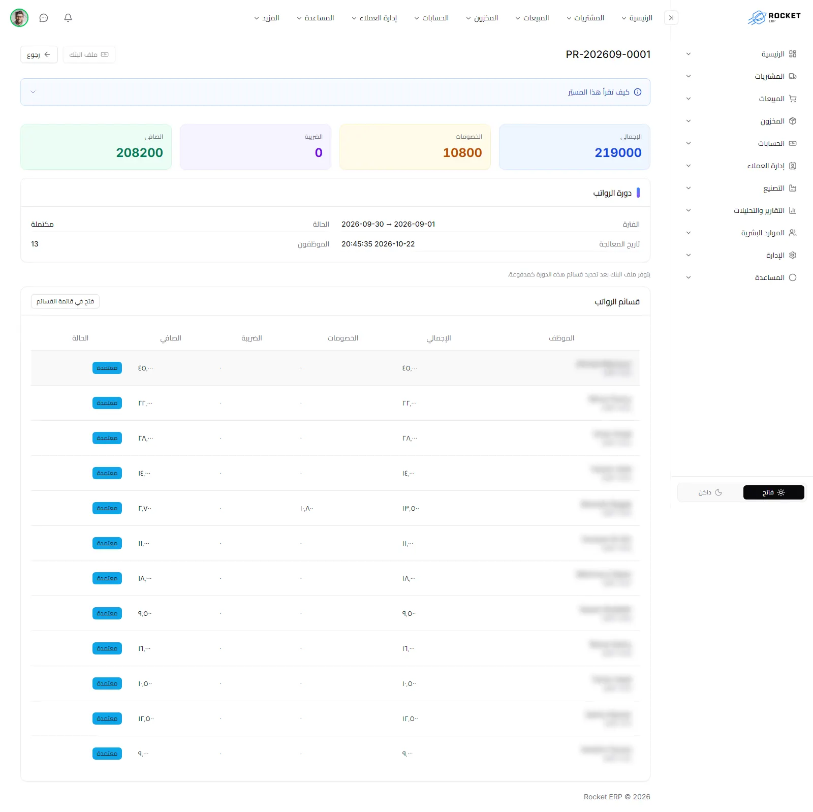
Task: Open the top إدارة العملاء menu
Action: point(374,18)
